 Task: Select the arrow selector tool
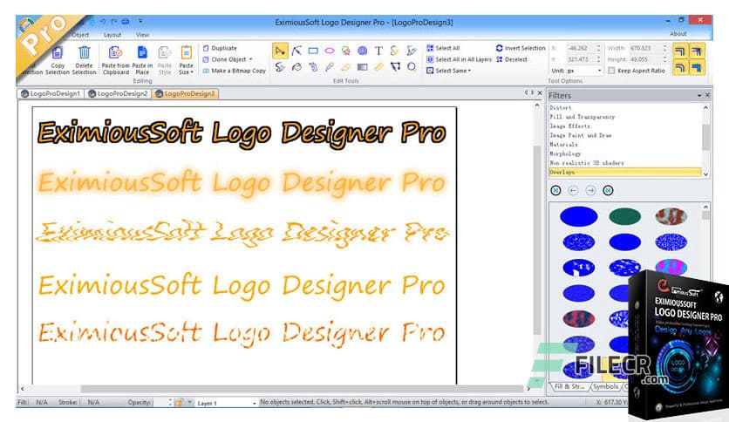coord(280,51)
